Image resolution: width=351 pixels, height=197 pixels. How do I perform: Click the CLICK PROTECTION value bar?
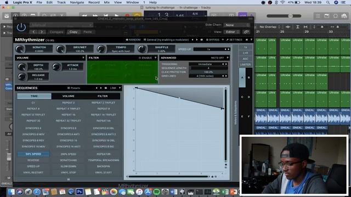(208, 72)
